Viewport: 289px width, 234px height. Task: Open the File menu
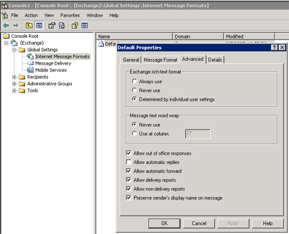15,15
